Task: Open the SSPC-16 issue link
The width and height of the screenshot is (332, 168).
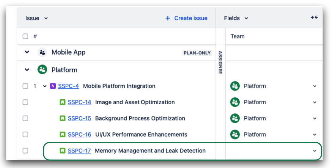Action: tap(79, 135)
